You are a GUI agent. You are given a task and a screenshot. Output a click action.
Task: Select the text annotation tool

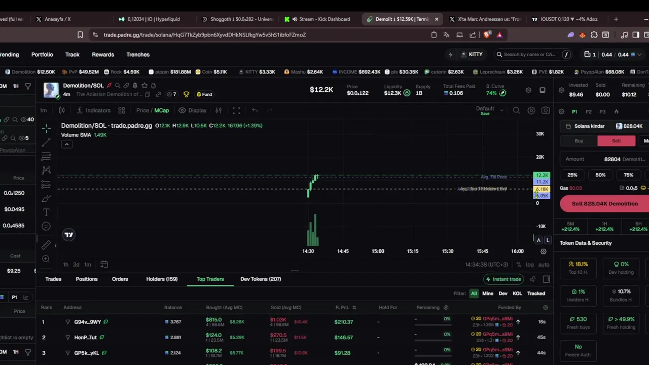click(46, 212)
